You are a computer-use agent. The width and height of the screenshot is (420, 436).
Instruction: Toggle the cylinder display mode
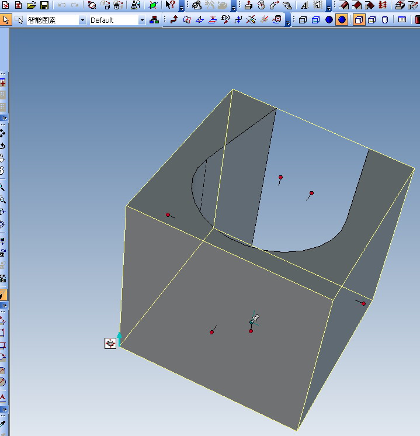pyautogui.click(x=385, y=20)
